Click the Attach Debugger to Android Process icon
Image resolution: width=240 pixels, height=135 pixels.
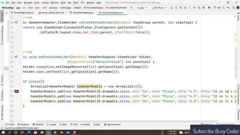pos(199,7)
